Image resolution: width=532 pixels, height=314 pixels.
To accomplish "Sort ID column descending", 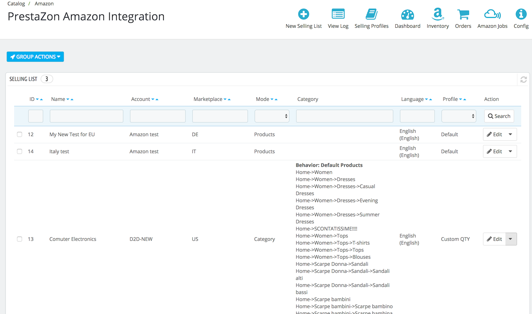I will click(37, 99).
